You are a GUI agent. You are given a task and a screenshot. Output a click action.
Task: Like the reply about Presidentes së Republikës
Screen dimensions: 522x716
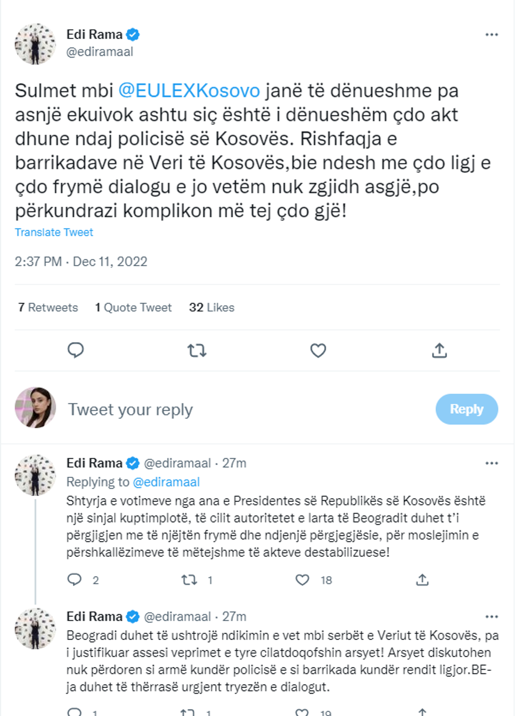(x=303, y=581)
